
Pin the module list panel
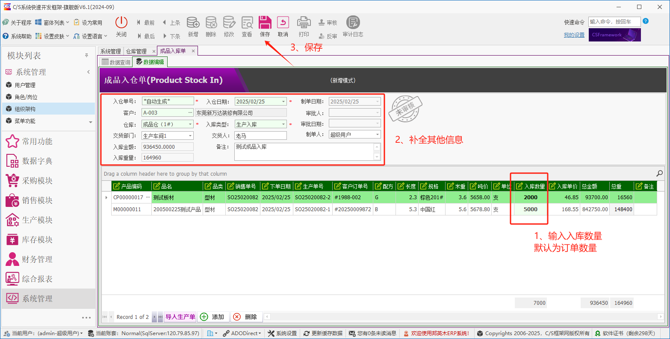(86, 56)
